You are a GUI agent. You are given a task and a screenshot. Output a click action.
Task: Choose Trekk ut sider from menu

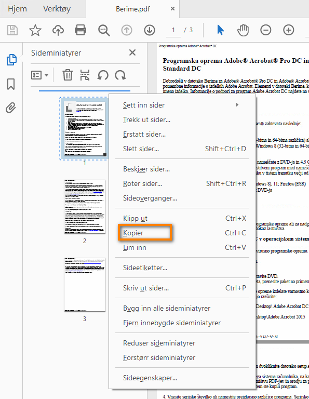pyautogui.click(x=182, y=119)
